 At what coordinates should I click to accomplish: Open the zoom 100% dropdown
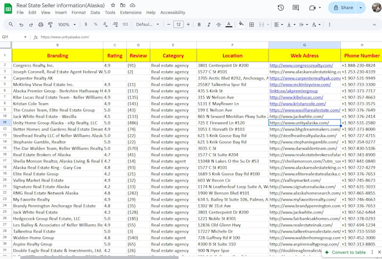(67, 25)
